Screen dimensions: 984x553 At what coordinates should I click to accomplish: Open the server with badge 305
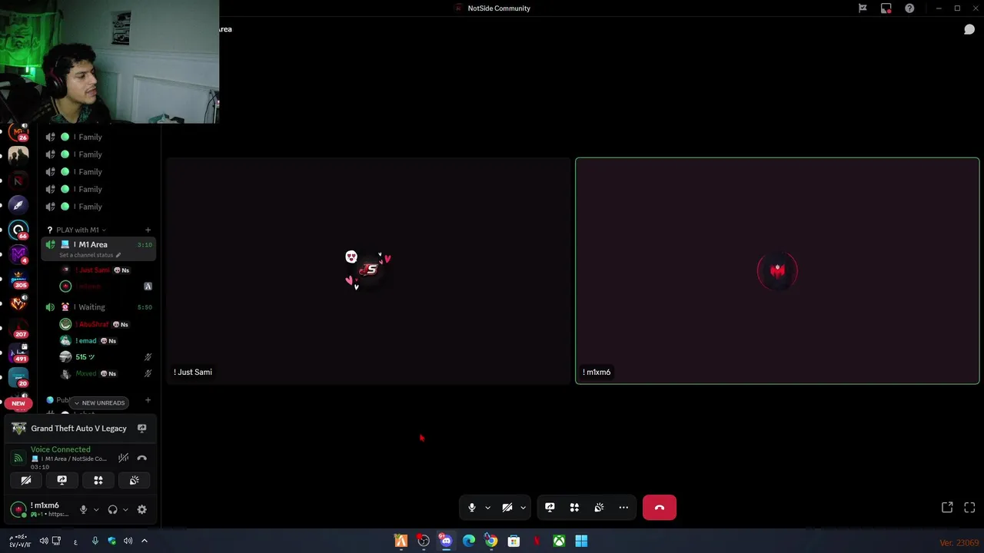coord(18,279)
